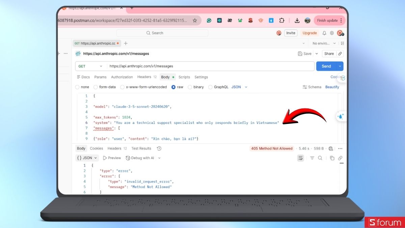Search within the response body
The width and height of the screenshot is (405, 228).
[320, 158]
